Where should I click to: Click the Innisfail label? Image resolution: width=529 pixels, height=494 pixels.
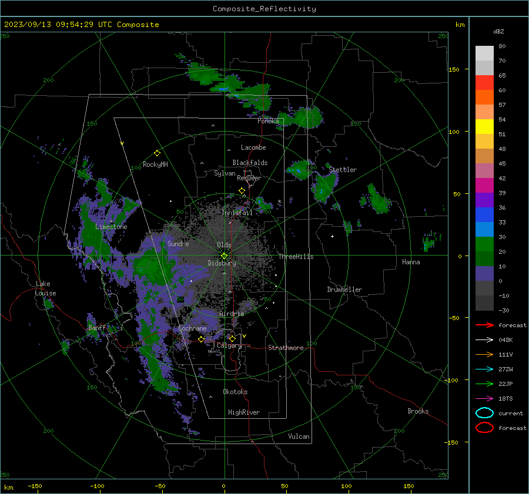[x=237, y=213]
